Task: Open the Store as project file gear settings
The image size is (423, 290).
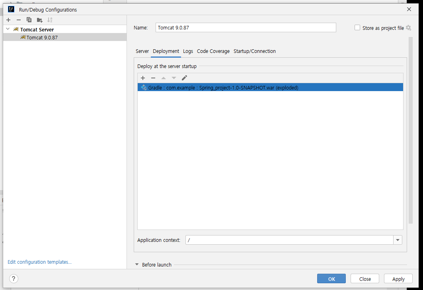Action: (408, 28)
